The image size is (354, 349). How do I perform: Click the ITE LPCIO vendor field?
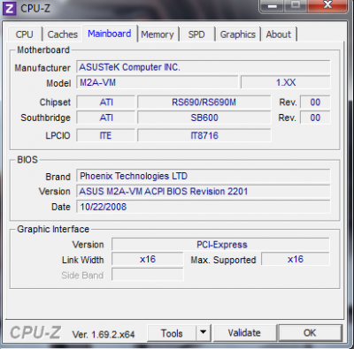pyautogui.click(x=106, y=135)
